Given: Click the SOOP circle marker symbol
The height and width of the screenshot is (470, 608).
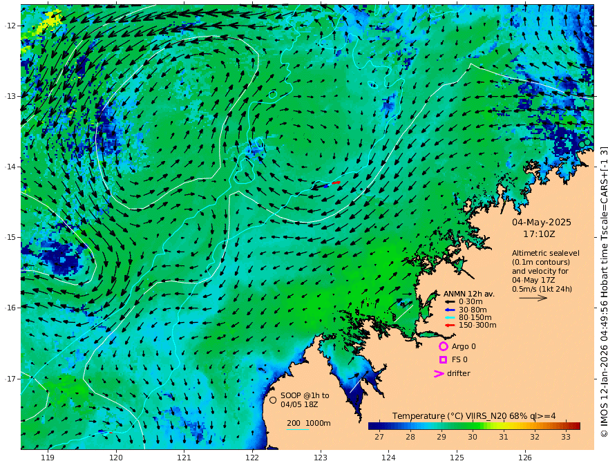Looking at the screenshot, I should [273, 400].
